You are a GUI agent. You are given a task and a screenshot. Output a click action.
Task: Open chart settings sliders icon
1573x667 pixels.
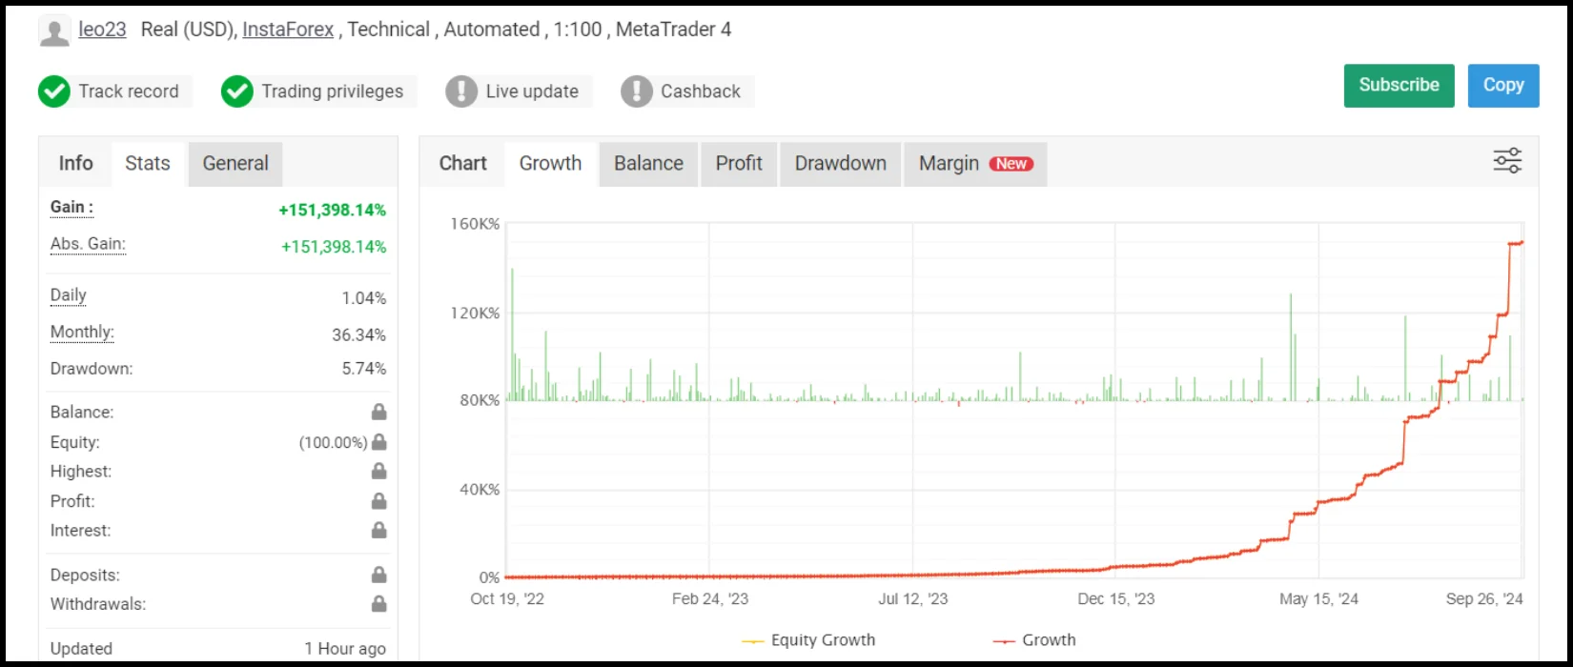[1507, 160]
